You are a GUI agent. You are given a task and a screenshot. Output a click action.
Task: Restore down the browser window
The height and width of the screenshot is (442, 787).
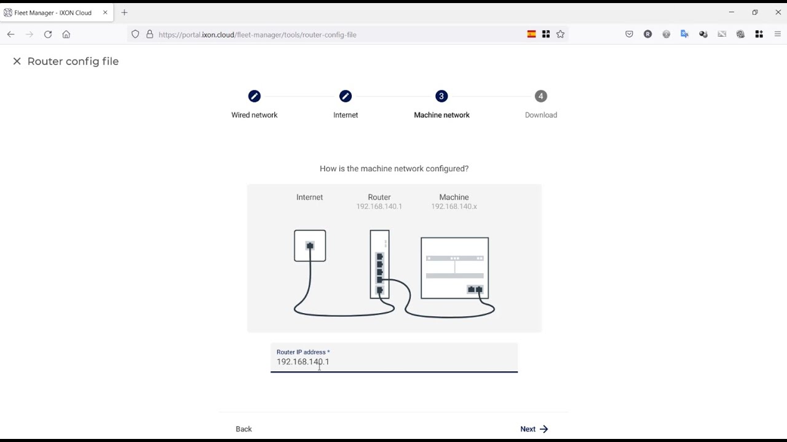(754, 12)
